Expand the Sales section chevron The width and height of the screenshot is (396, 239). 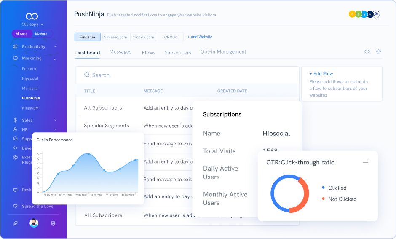(x=55, y=120)
